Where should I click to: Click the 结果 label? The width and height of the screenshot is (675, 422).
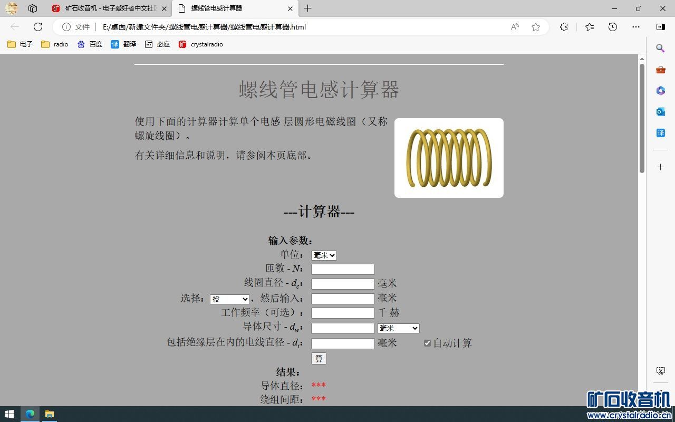(x=289, y=372)
